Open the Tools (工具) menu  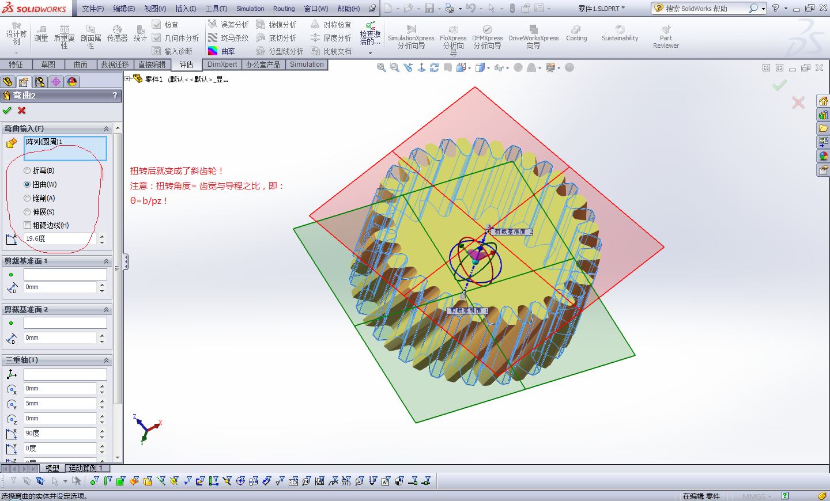point(216,9)
